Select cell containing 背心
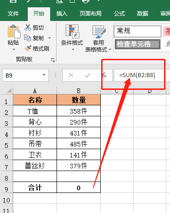Viewport: 170px width, 213px height. point(35,122)
